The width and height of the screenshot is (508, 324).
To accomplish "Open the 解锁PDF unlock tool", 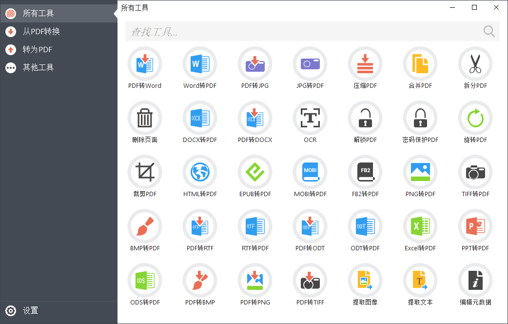I will pos(365,118).
